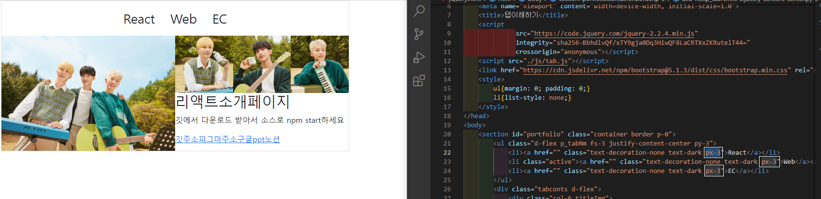Place cursor on li{list-style: none;} line
The image size is (821, 199).
coord(532,97)
